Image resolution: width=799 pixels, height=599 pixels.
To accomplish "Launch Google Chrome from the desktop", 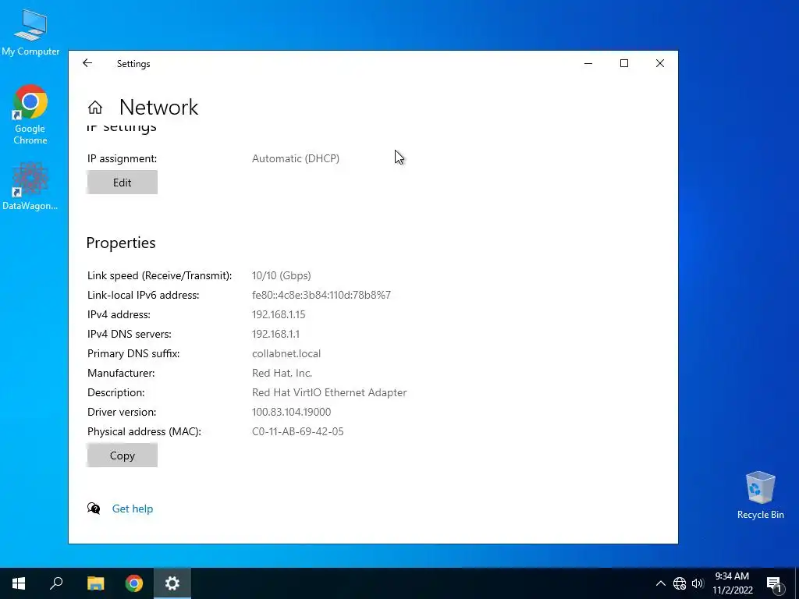I will point(30,115).
